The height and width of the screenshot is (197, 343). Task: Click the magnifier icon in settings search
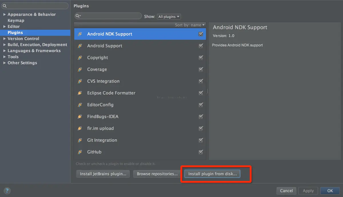tap(5, 6)
